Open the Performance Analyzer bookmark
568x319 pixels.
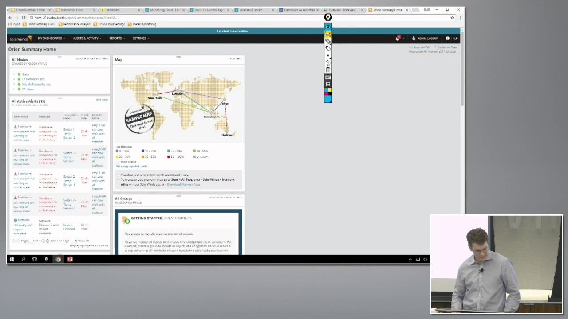point(75,24)
